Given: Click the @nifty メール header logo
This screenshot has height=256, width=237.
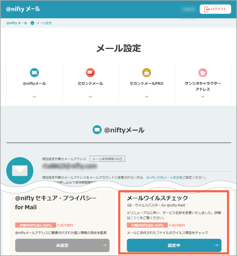Looking at the screenshot, I should point(23,9).
